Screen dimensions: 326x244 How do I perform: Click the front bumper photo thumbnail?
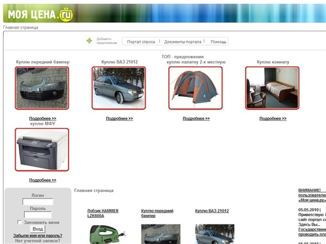point(42,88)
